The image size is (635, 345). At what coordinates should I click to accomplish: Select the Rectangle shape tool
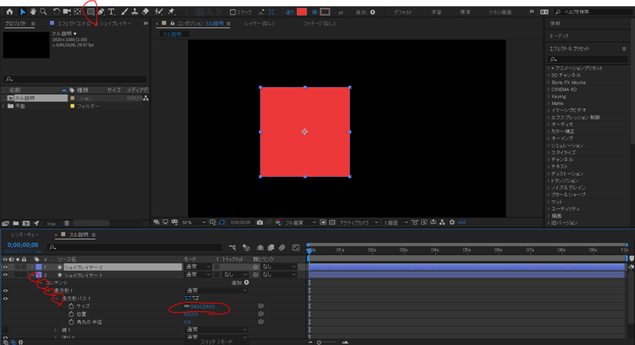(x=90, y=11)
